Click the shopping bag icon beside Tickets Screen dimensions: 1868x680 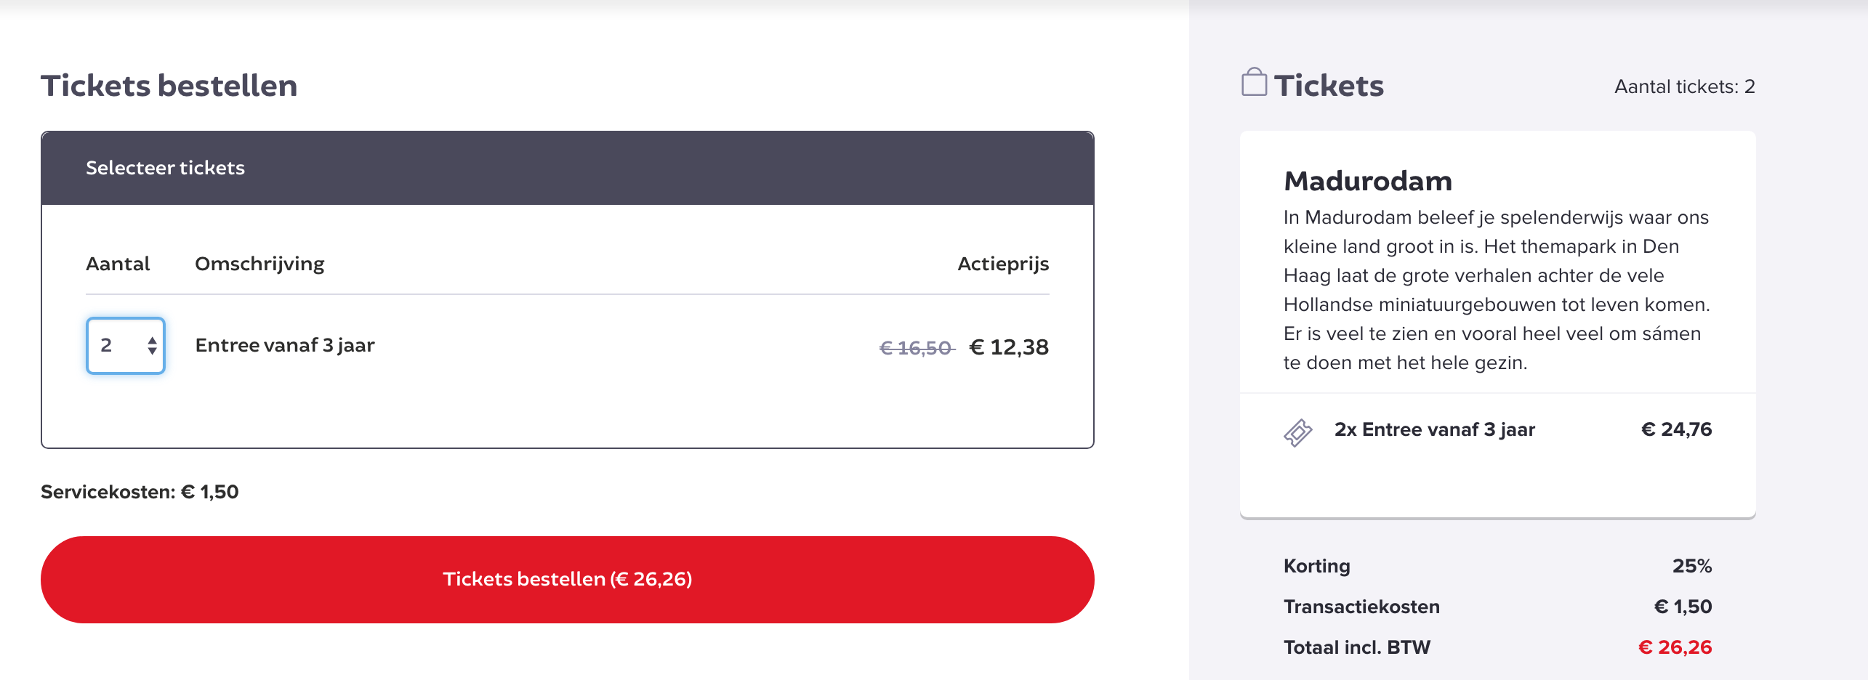1253,83
